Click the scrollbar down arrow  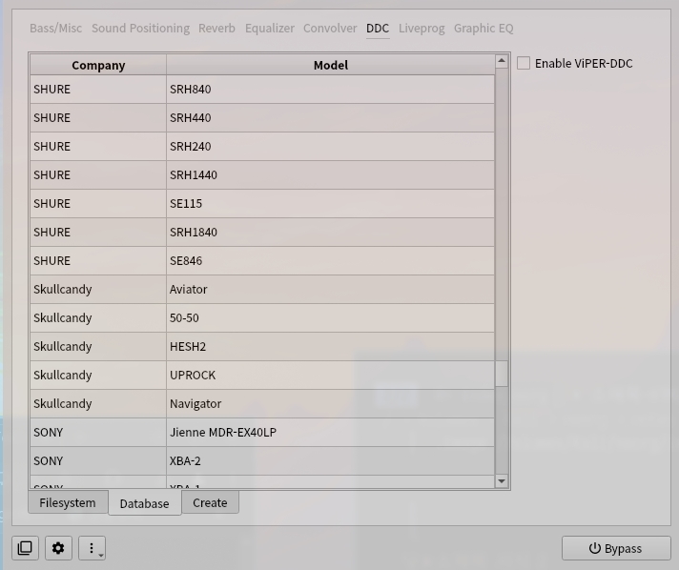coord(502,481)
